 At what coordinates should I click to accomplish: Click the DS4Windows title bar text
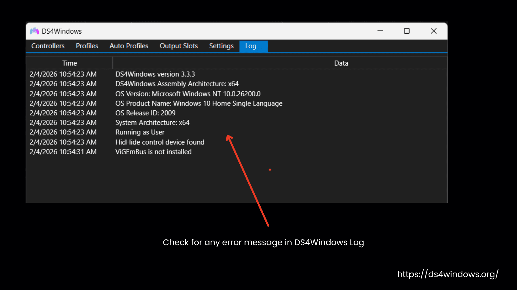click(x=62, y=31)
